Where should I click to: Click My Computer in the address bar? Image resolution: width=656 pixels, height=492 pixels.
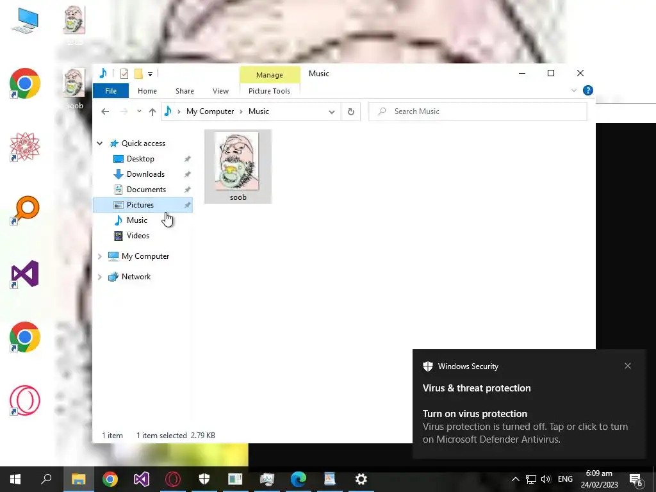click(210, 111)
